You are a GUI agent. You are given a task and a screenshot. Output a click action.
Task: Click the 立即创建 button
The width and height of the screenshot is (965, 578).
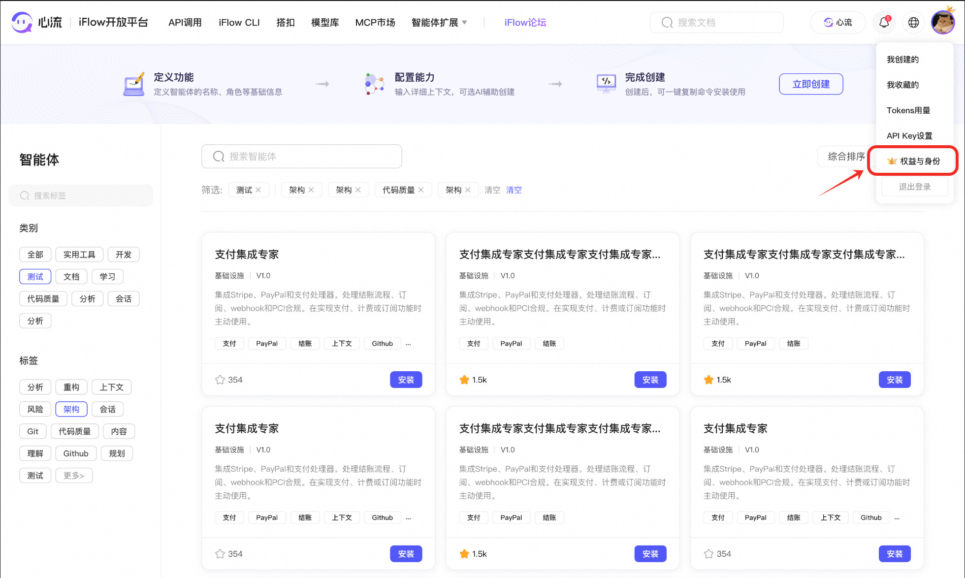(x=810, y=84)
